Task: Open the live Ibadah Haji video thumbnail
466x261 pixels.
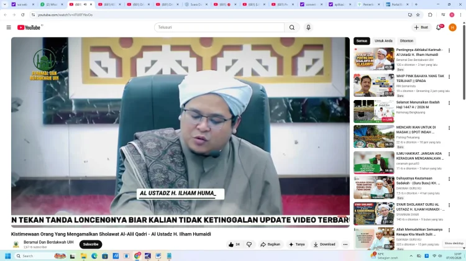Action: point(374,111)
